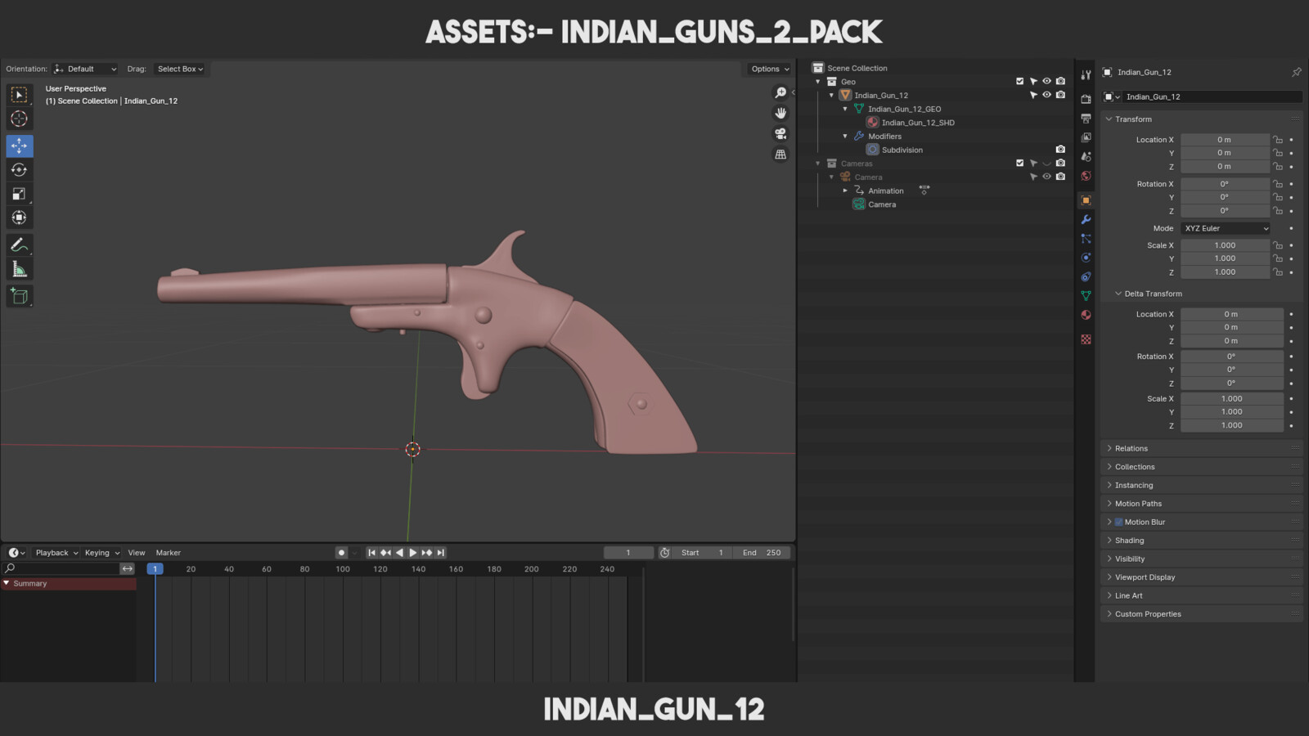1309x736 pixels.
Task: Toggle the Camera object's eye visibility
Action: (x=1046, y=177)
